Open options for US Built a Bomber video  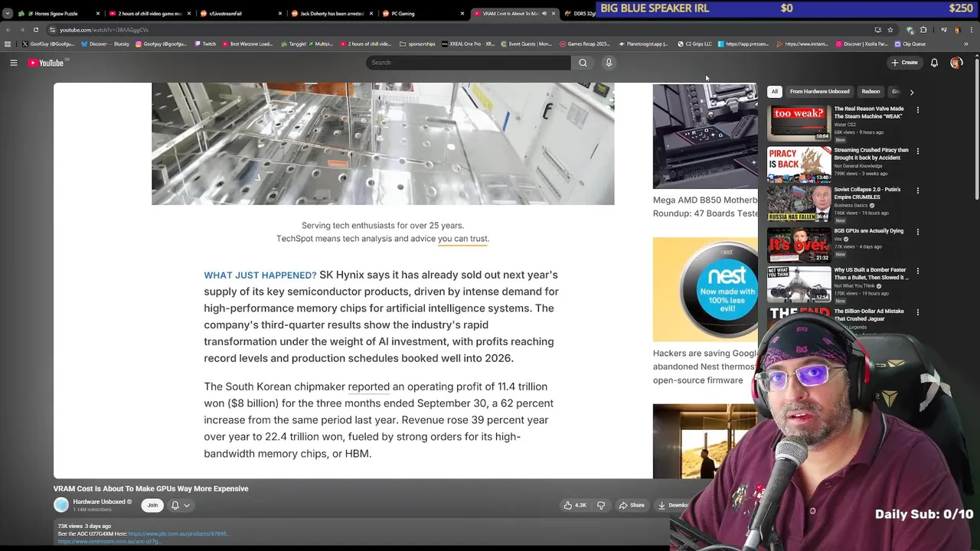click(x=917, y=271)
